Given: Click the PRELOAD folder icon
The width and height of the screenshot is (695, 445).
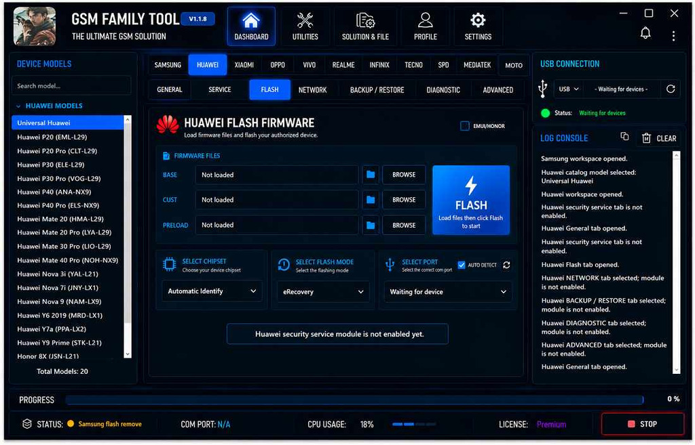Looking at the screenshot, I should (x=370, y=226).
